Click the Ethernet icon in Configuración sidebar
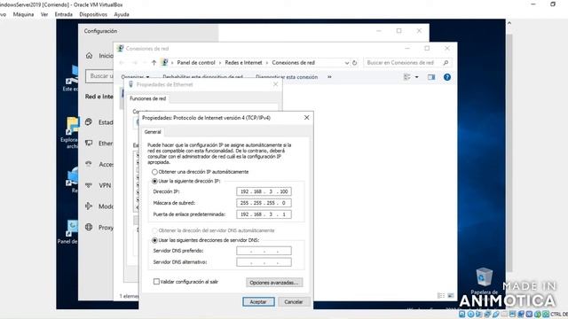568x319 pixels. click(89, 143)
